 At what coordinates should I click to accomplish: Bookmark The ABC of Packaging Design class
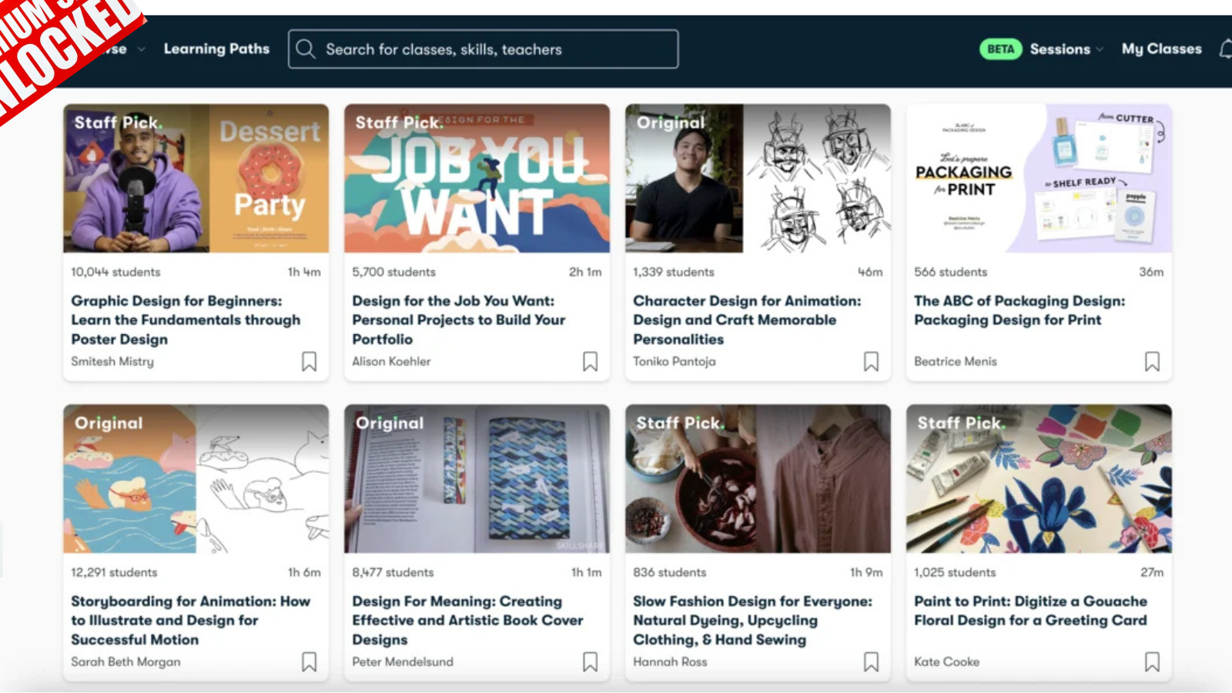coord(1152,361)
